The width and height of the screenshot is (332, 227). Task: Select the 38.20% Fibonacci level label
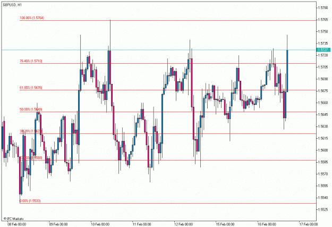point(31,131)
